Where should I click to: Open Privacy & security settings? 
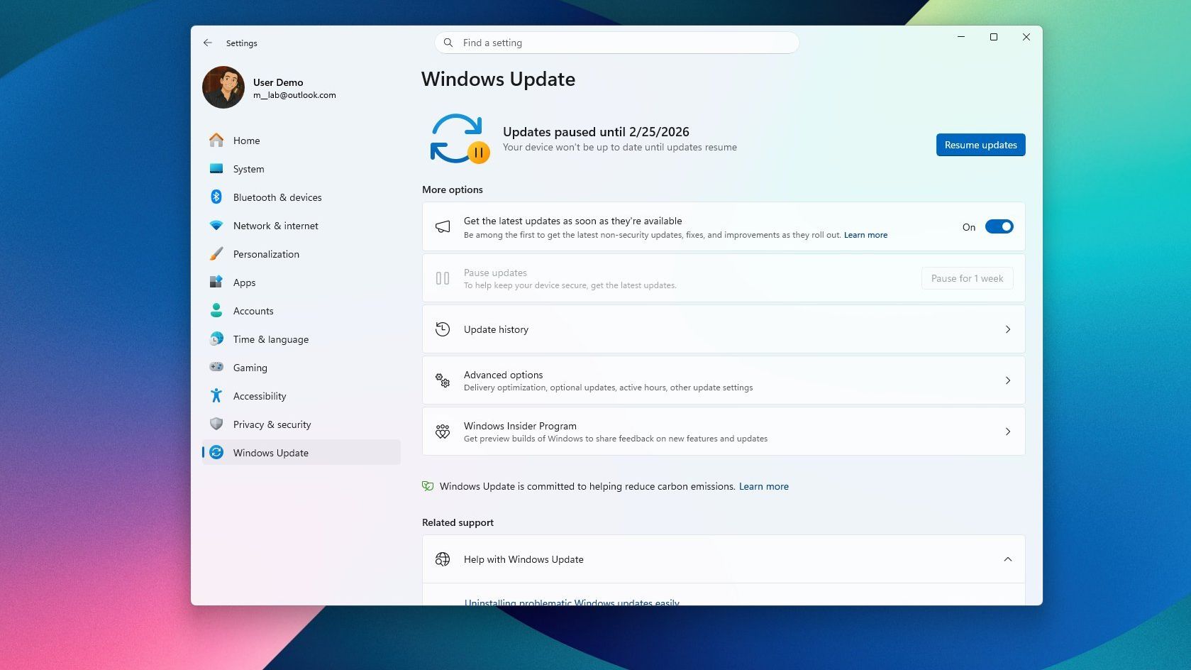point(301,424)
